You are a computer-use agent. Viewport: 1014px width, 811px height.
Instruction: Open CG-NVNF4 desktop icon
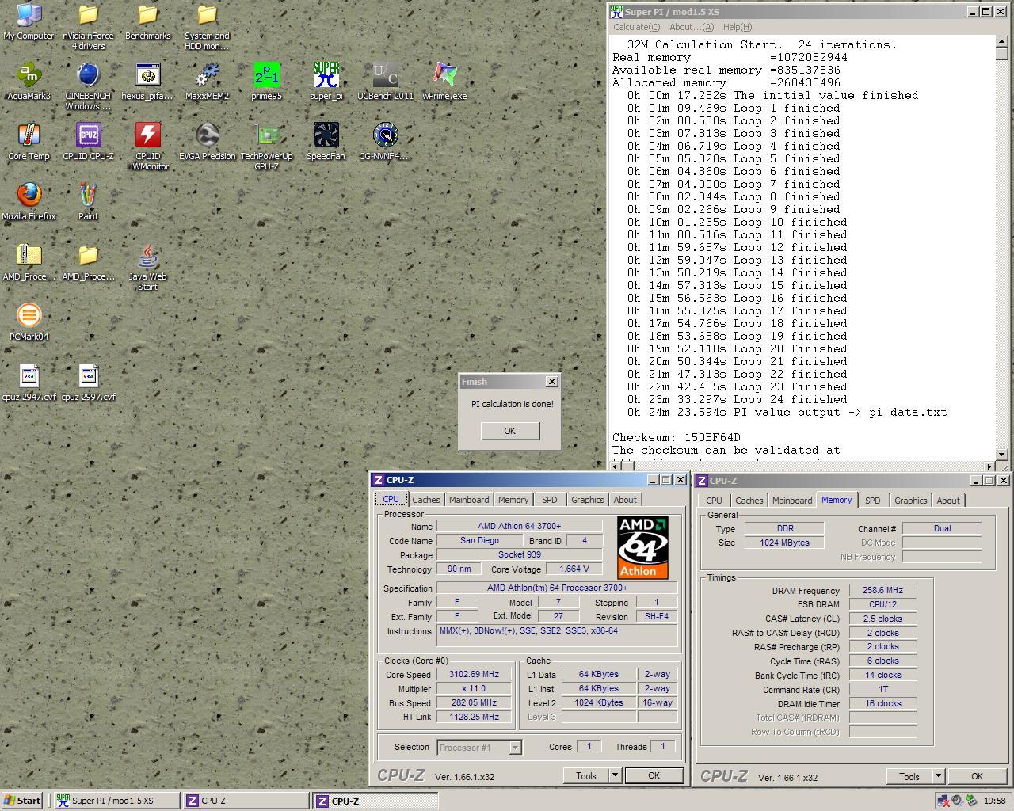click(x=385, y=142)
